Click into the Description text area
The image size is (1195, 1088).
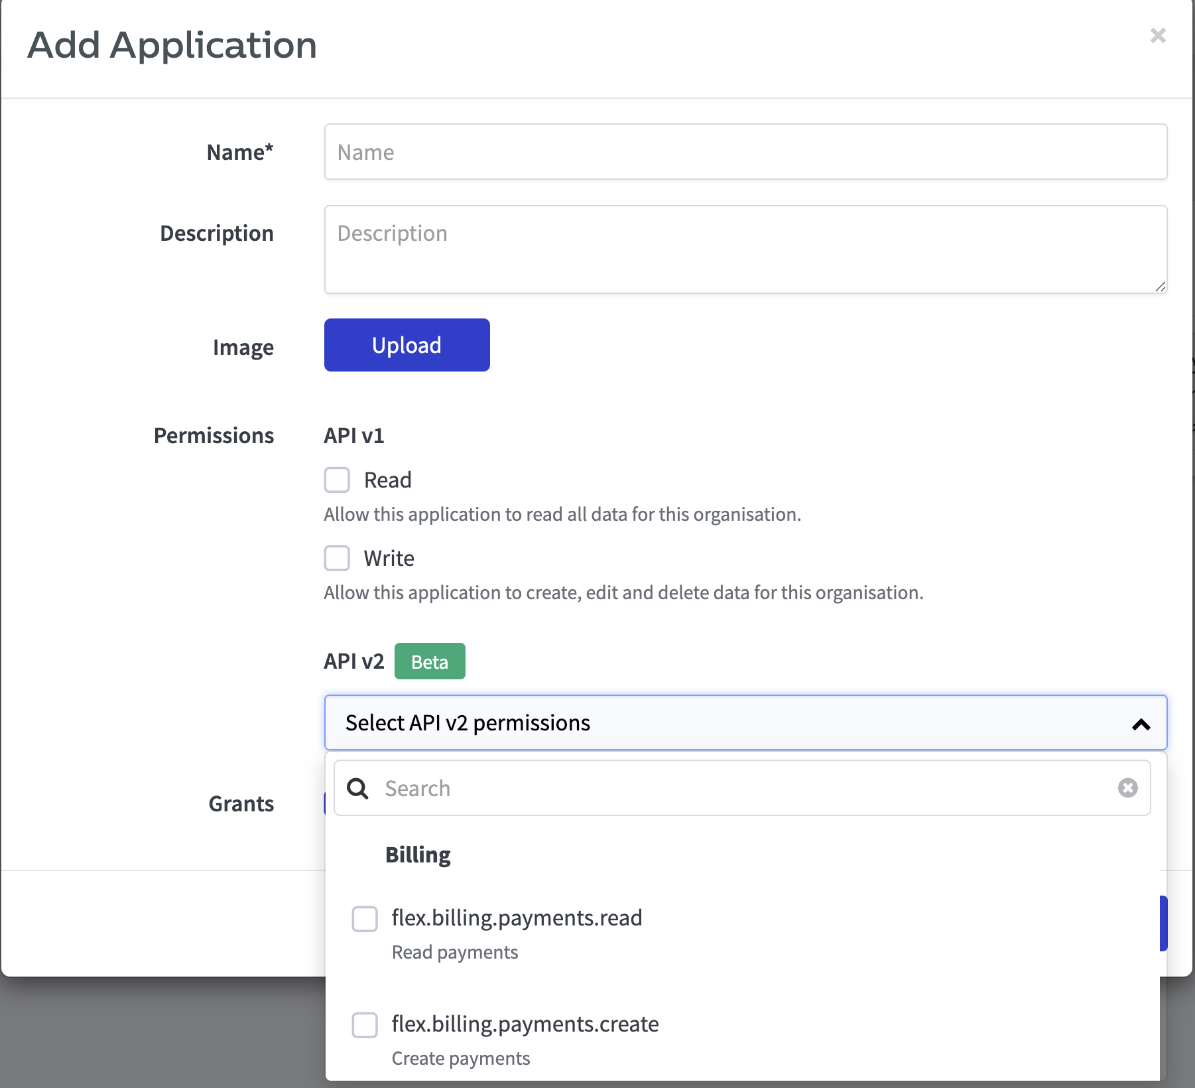pyautogui.click(x=745, y=249)
